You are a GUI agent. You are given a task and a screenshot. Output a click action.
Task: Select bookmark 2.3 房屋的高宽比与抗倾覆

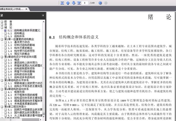[25, 66]
